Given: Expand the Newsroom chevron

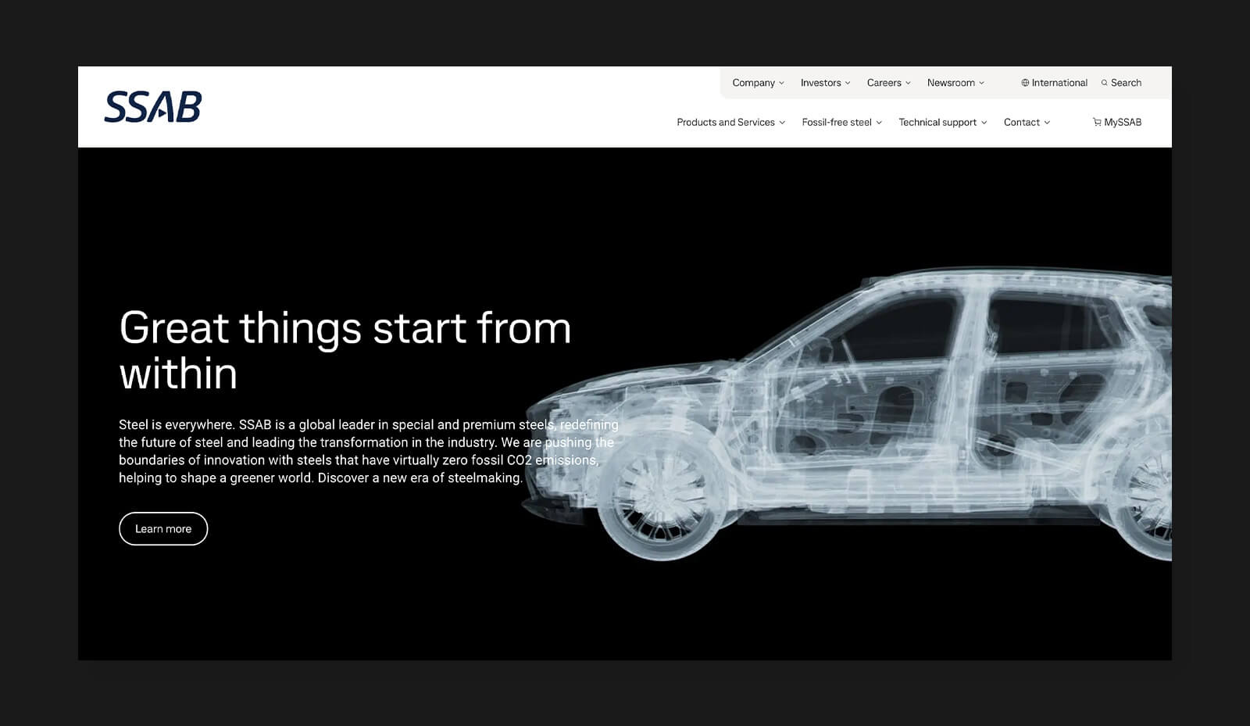Looking at the screenshot, I should click(x=982, y=83).
